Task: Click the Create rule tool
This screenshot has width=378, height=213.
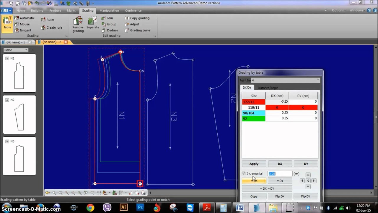Action: pyautogui.click(x=51, y=28)
